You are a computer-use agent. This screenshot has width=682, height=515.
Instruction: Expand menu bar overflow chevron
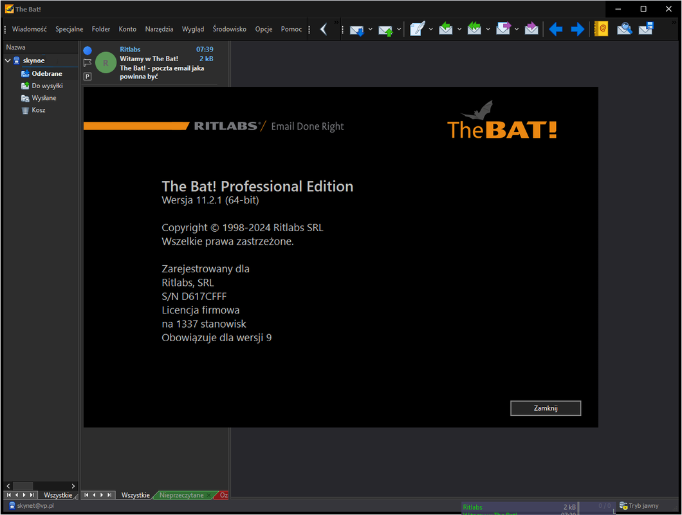point(336,22)
